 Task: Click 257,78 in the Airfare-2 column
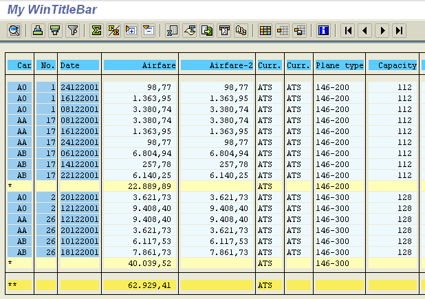[217, 164]
